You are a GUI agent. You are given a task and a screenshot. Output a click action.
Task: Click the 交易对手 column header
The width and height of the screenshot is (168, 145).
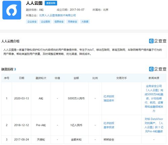(122, 78)
